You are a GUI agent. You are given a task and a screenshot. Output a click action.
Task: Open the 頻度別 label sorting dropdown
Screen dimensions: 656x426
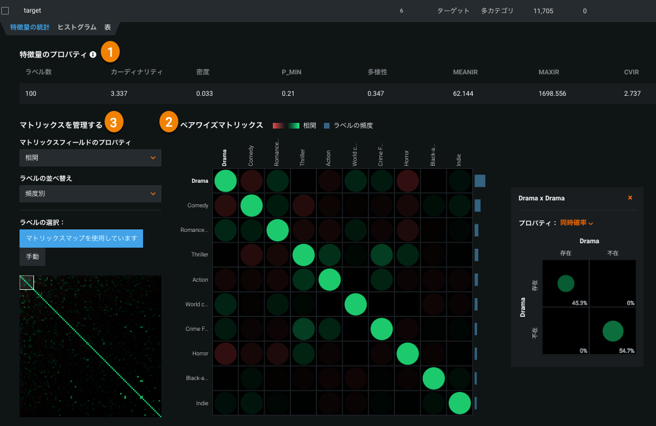coord(90,193)
